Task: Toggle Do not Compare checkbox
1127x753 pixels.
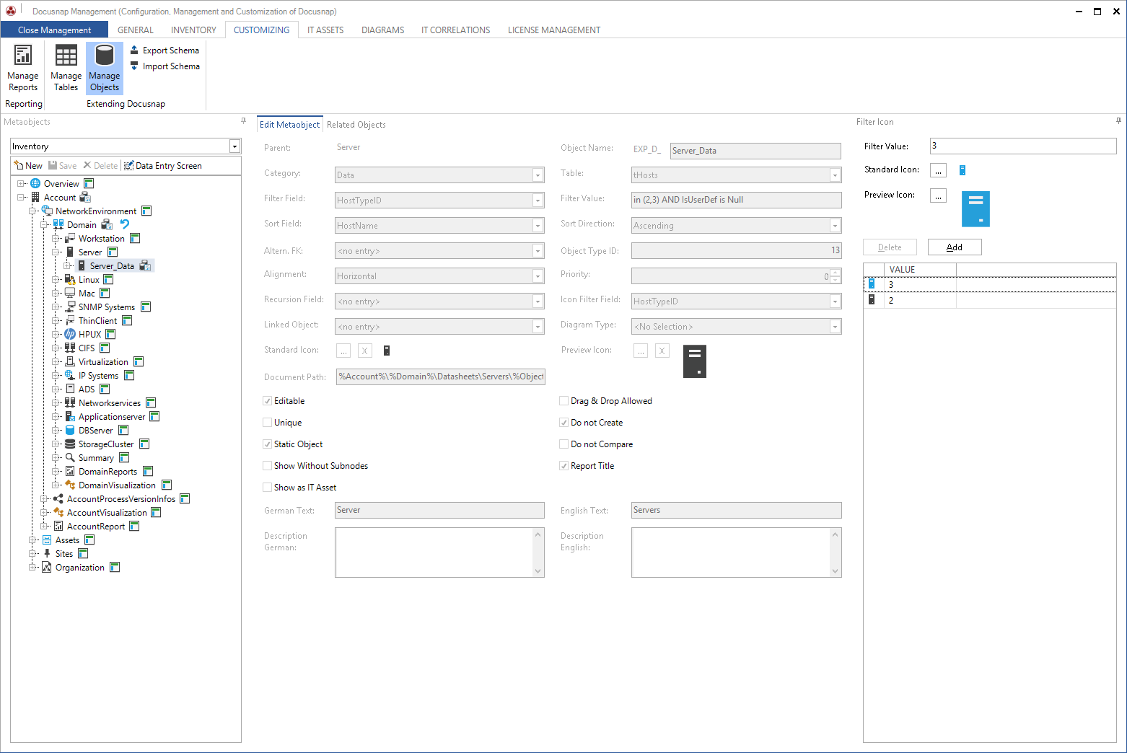Action: tap(564, 444)
